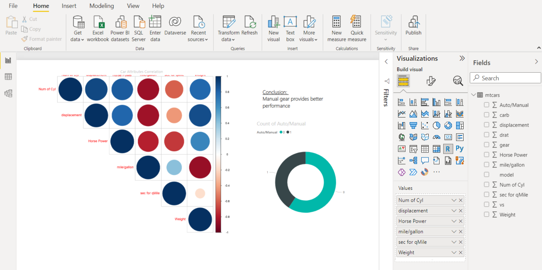Add a Text box
Viewport: 542px width, 270px height.
point(290,28)
